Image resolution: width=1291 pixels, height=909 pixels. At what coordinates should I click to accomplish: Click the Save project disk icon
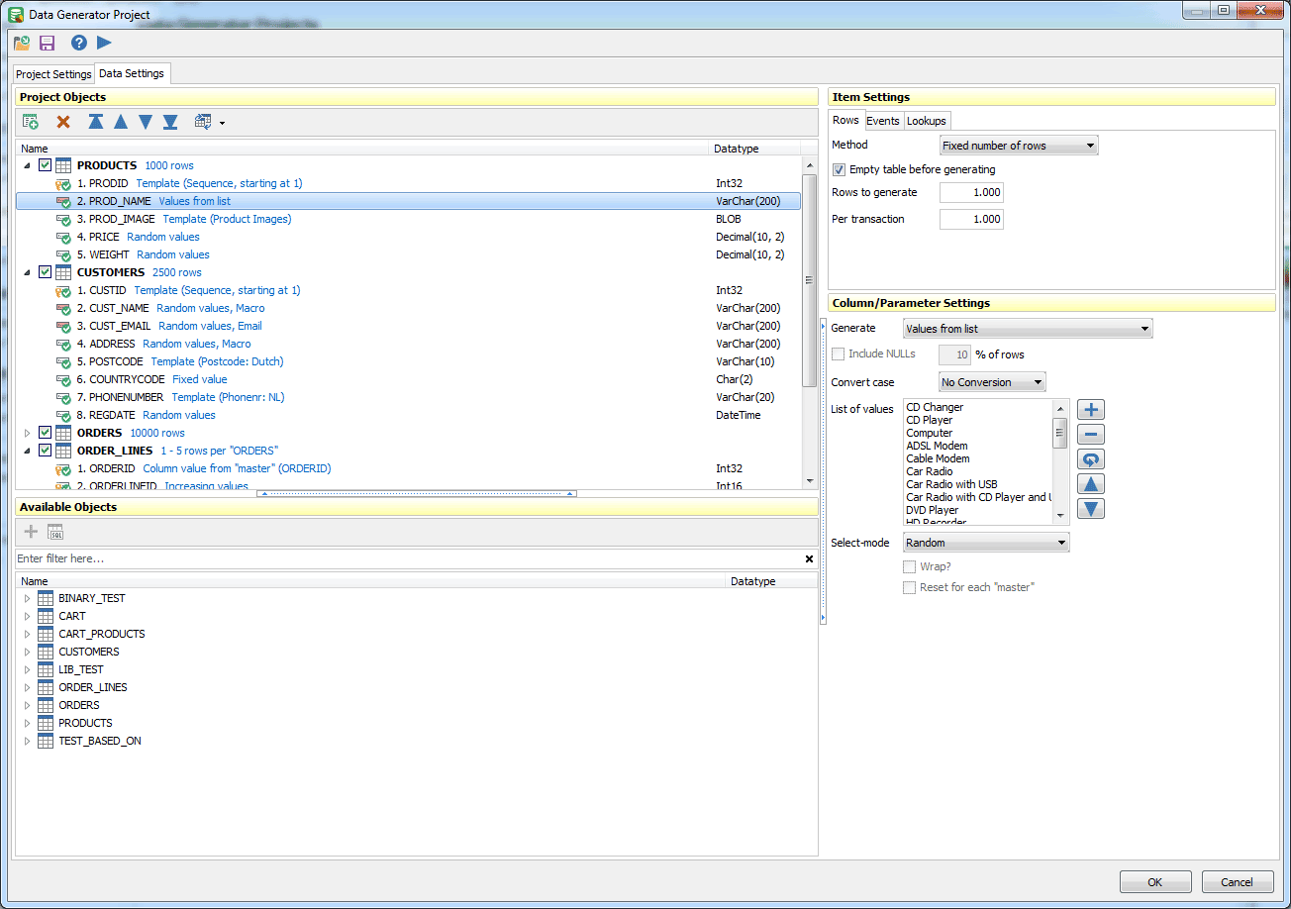(x=47, y=43)
